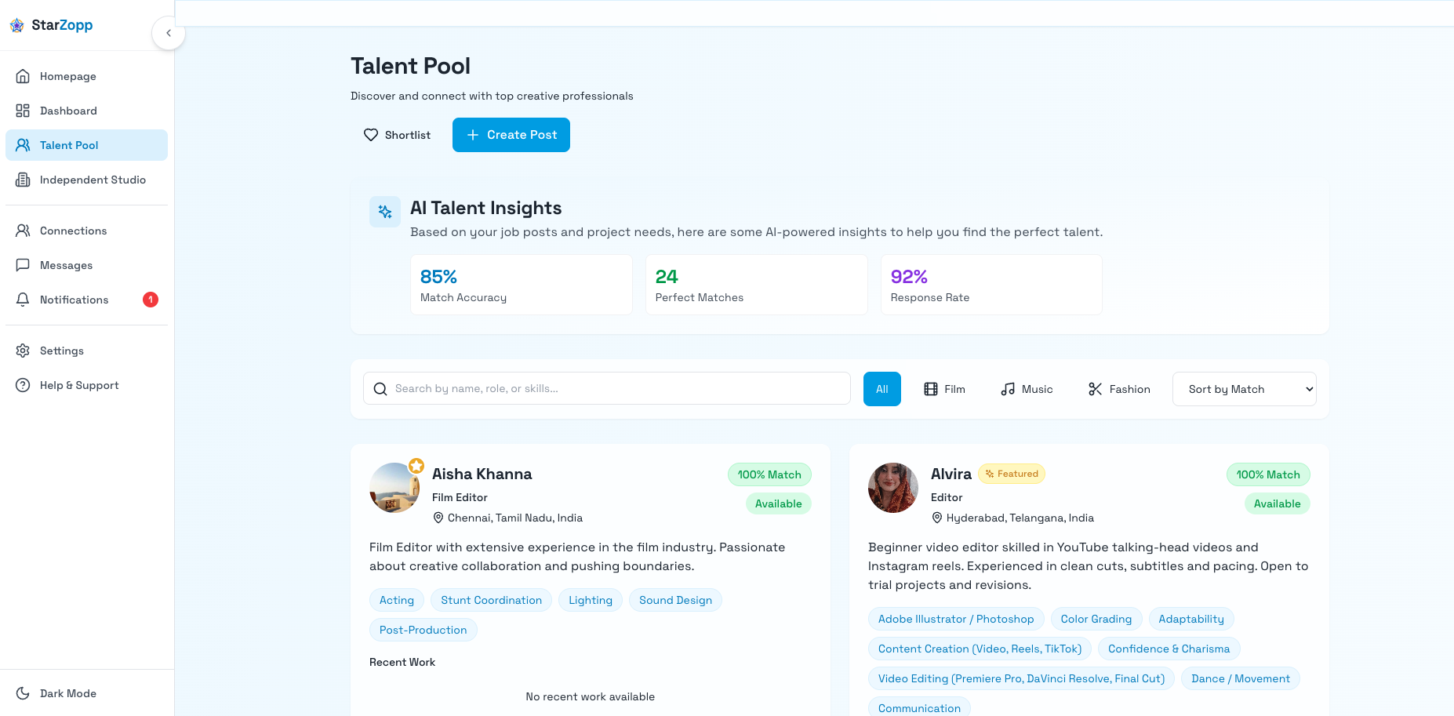Click the search magnifier icon

coord(380,388)
